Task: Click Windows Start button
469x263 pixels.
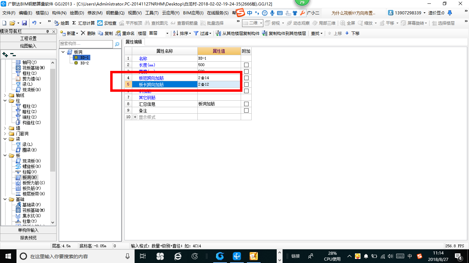Action: point(8,256)
